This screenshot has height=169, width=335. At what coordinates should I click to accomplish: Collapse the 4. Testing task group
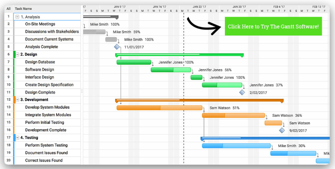coord(17,138)
